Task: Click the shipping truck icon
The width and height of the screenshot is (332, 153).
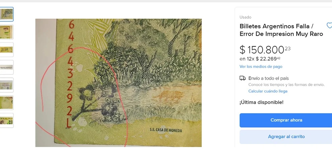Action: 243,78
